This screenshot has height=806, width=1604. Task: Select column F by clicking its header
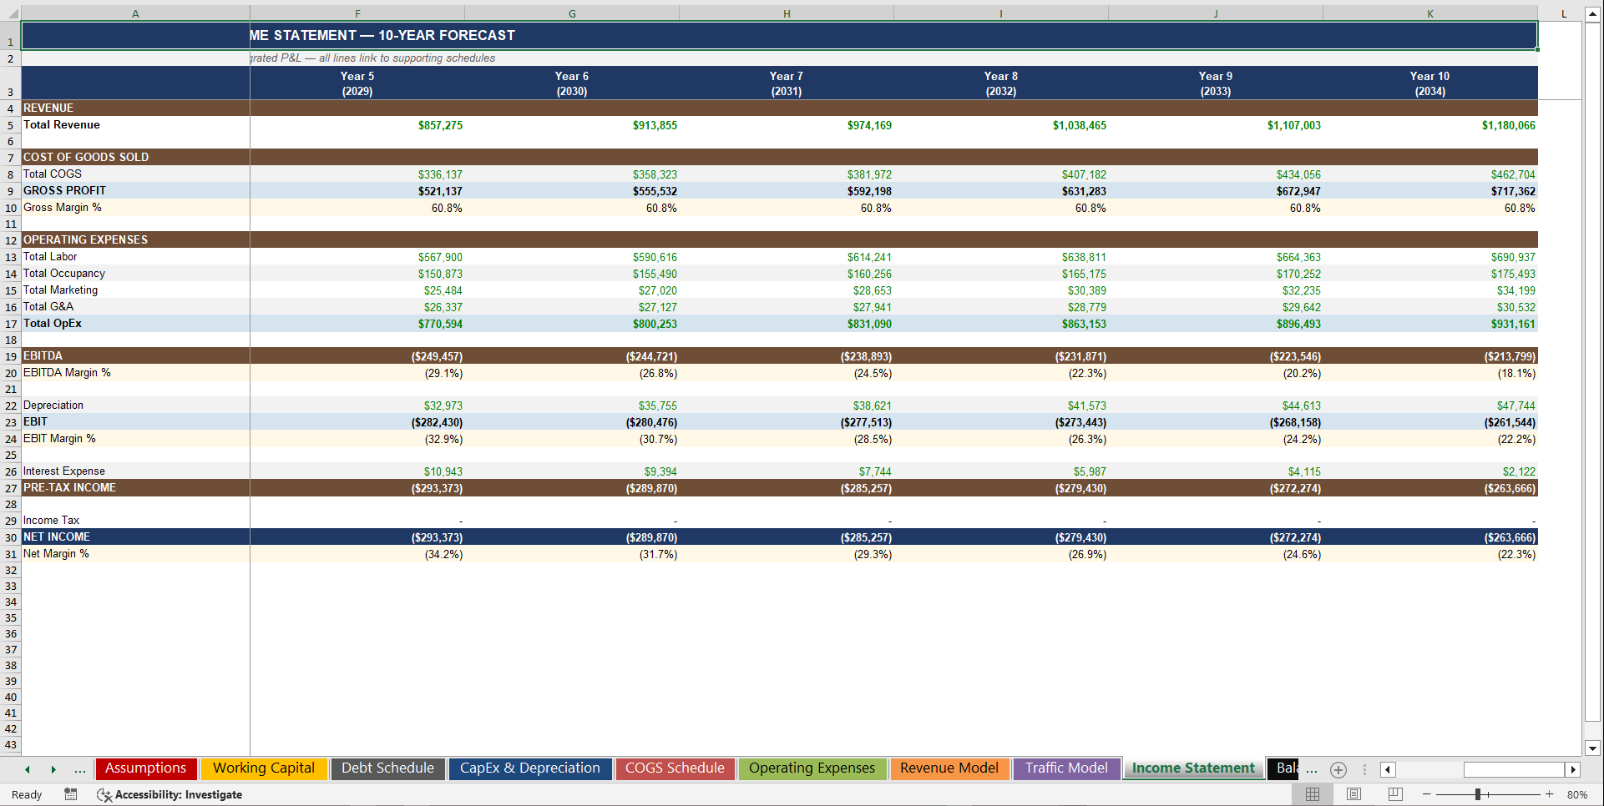357,13
